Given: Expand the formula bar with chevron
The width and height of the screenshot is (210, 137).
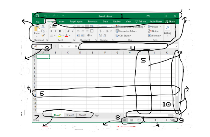Looking at the screenshot, I should [x=177, y=46].
